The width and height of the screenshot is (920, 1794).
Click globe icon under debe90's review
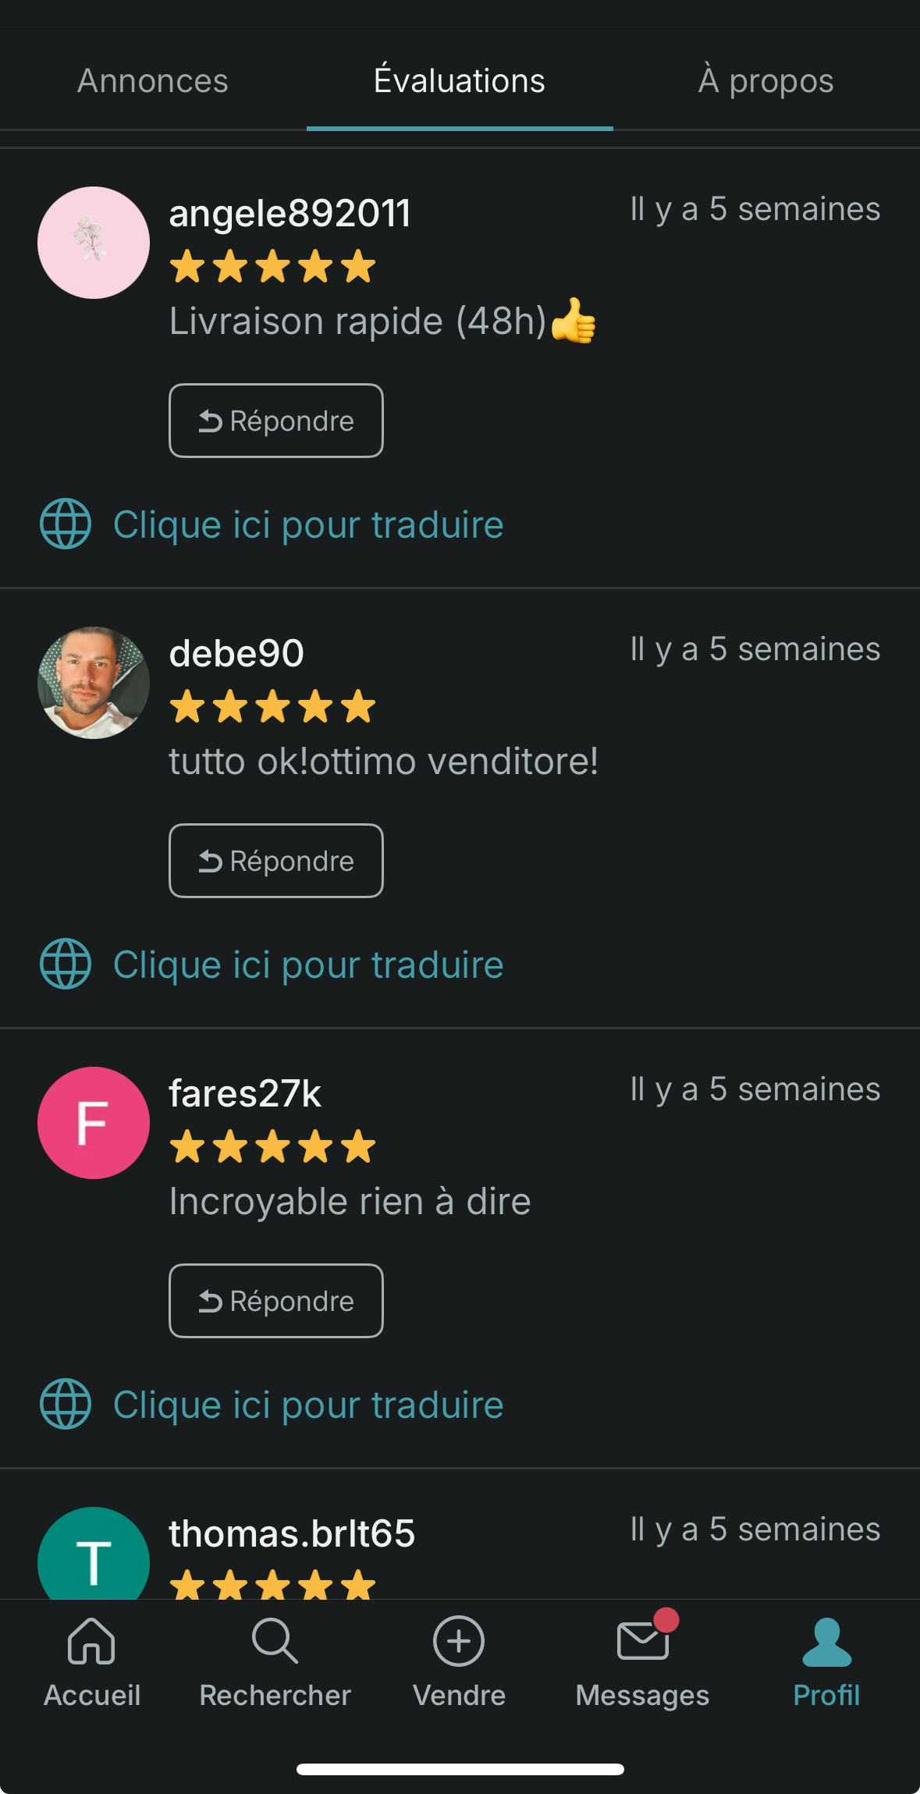[66, 964]
